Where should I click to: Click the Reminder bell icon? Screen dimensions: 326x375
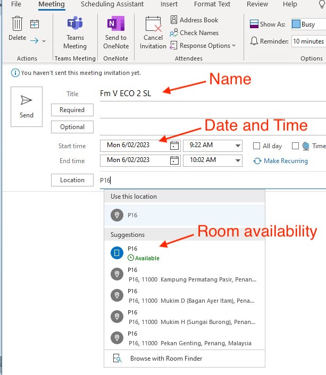[254, 41]
